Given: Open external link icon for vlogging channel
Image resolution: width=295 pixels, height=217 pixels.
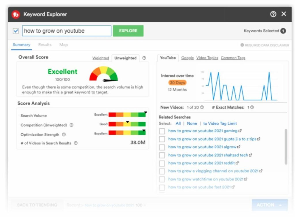Looking at the screenshot, I should tap(261, 171).
